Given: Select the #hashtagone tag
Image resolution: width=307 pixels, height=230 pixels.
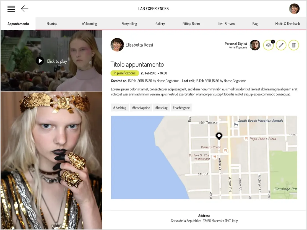Looking at the screenshot, I should click(x=181, y=108).
